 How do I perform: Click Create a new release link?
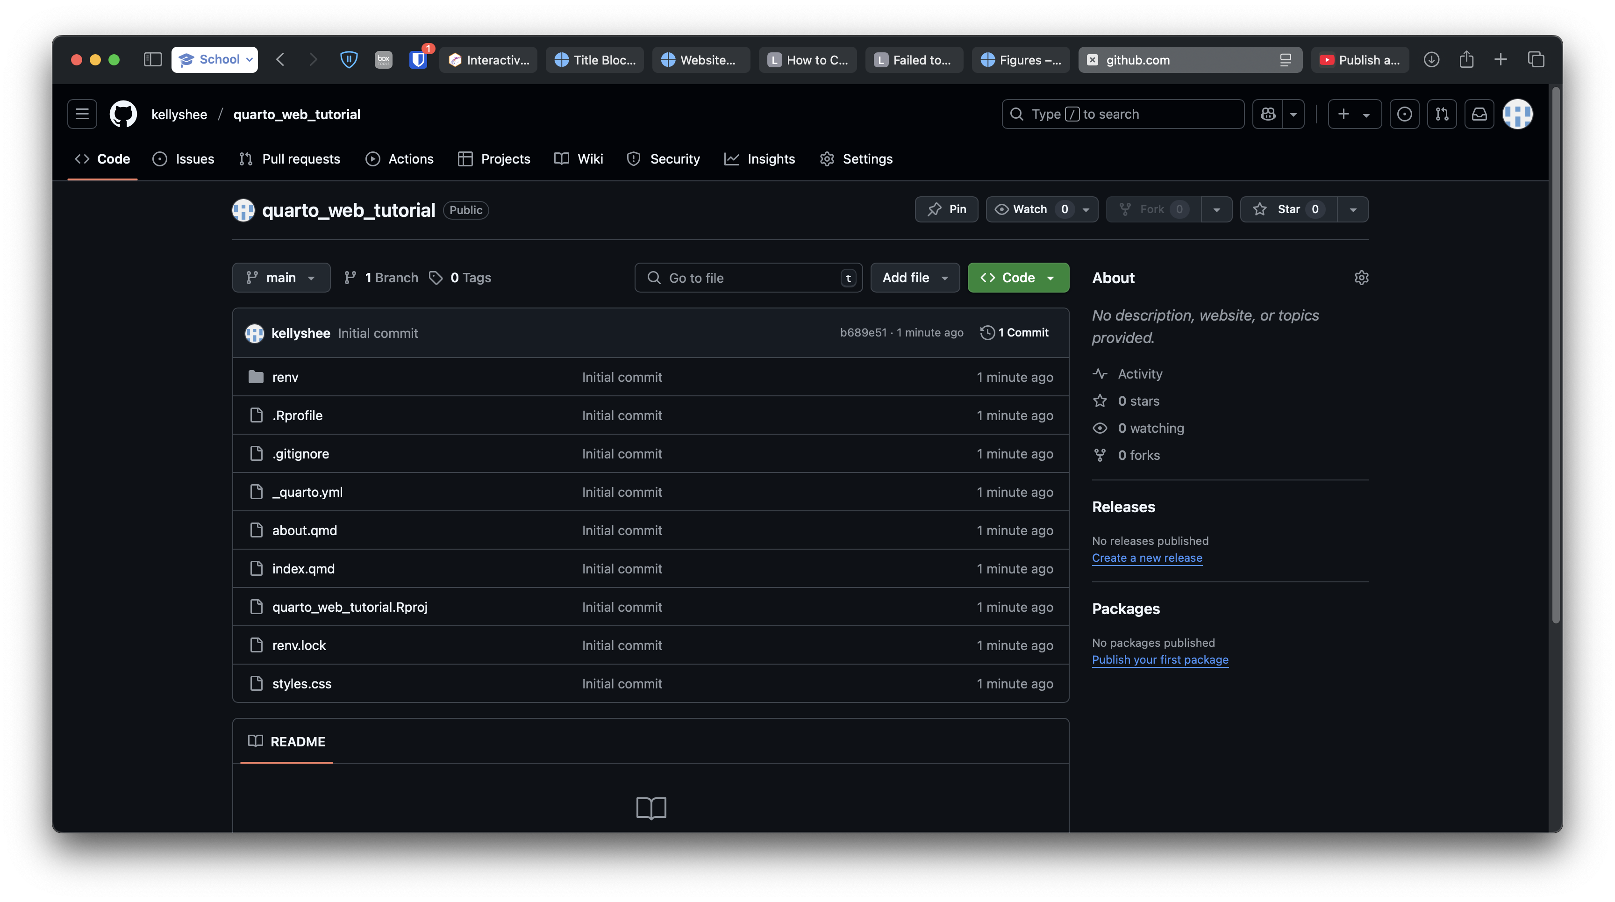(1147, 557)
